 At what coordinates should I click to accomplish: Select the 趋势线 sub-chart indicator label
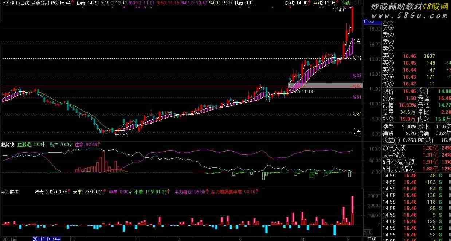tap(8, 145)
